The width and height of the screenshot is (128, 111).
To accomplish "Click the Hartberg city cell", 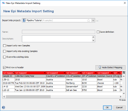I will [x=74, y=83].
